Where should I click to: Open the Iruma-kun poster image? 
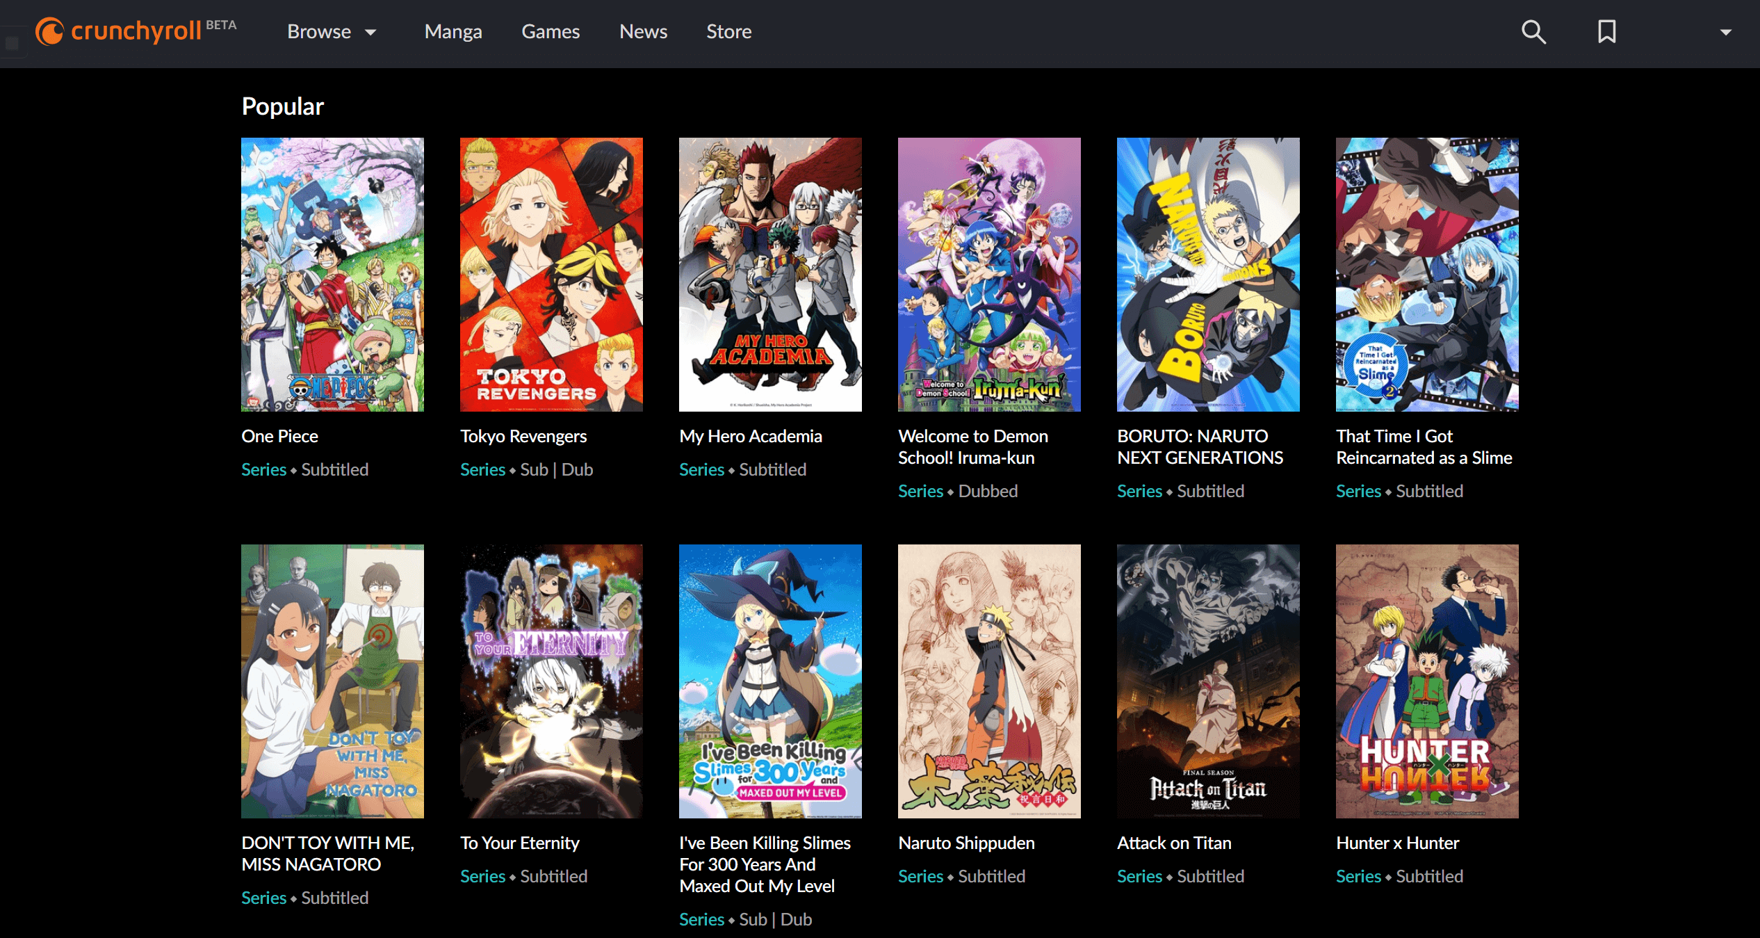coord(989,275)
